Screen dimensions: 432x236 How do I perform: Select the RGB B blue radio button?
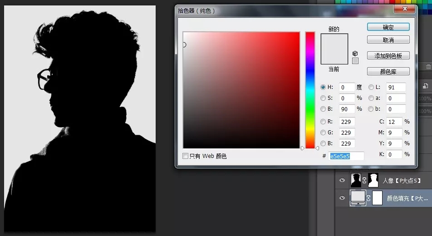tap(323, 143)
